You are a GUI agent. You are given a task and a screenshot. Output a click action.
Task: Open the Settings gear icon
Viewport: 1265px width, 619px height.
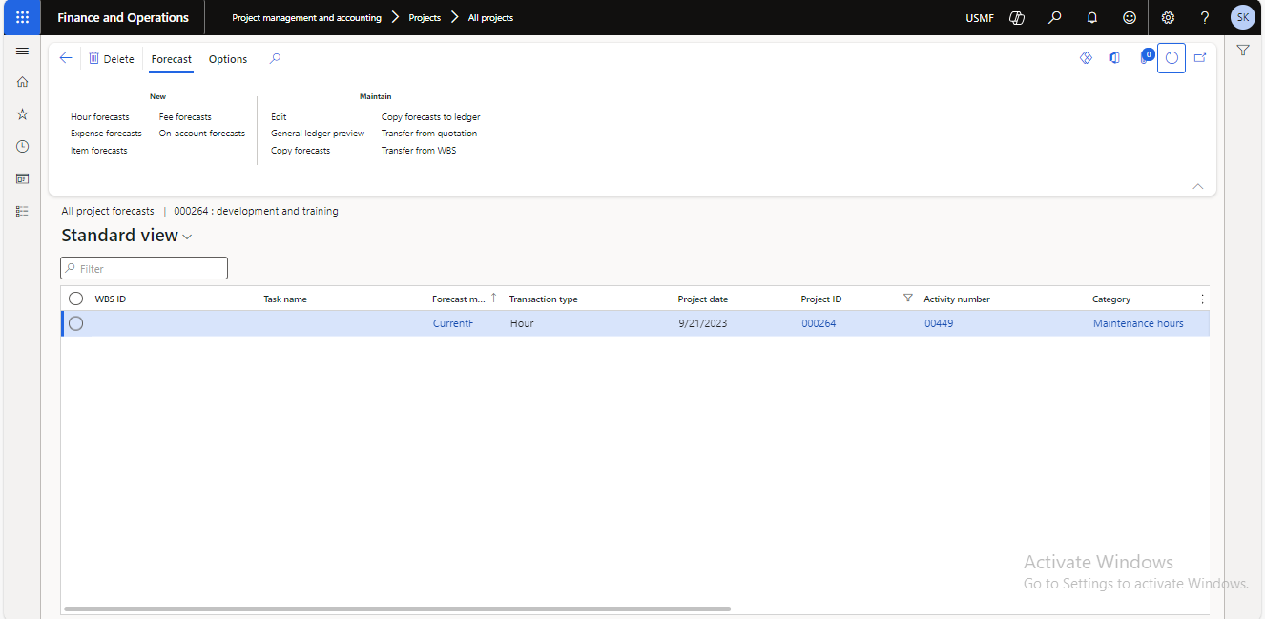tap(1168, 17)
